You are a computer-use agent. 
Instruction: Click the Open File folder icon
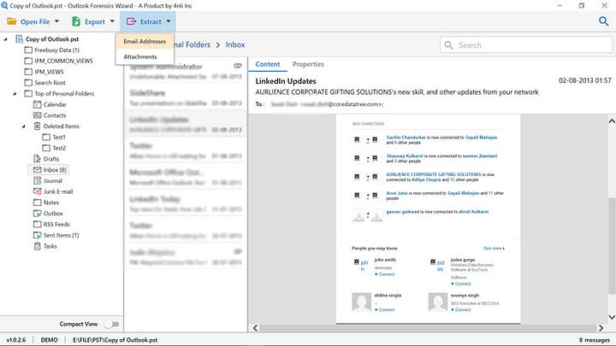12,21
